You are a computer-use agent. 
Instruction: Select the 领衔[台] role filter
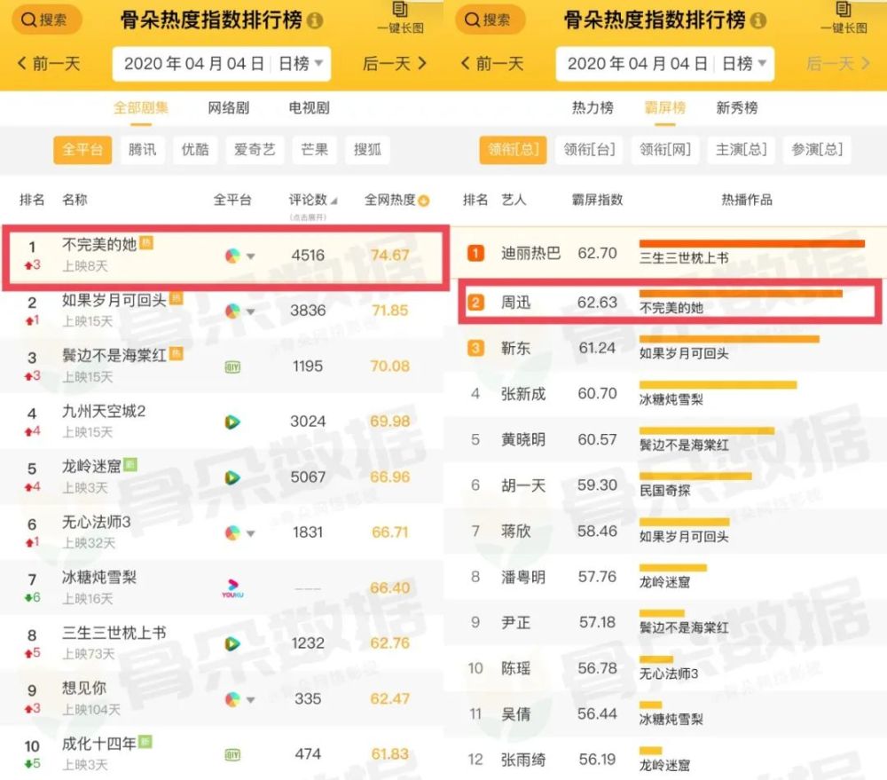click(x=590, y=150)
